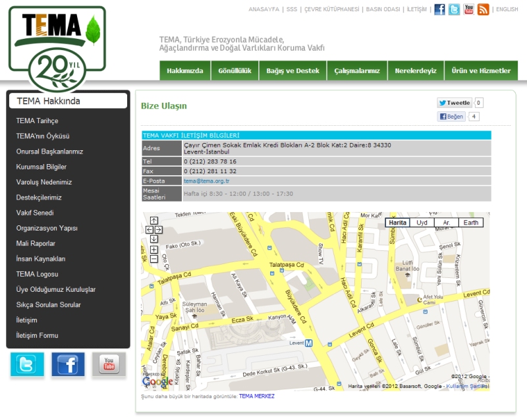This screenshot has width=527, height=417.
Task: Open Onursal Başkanlarımız in the sidebar
Action: 49,152
